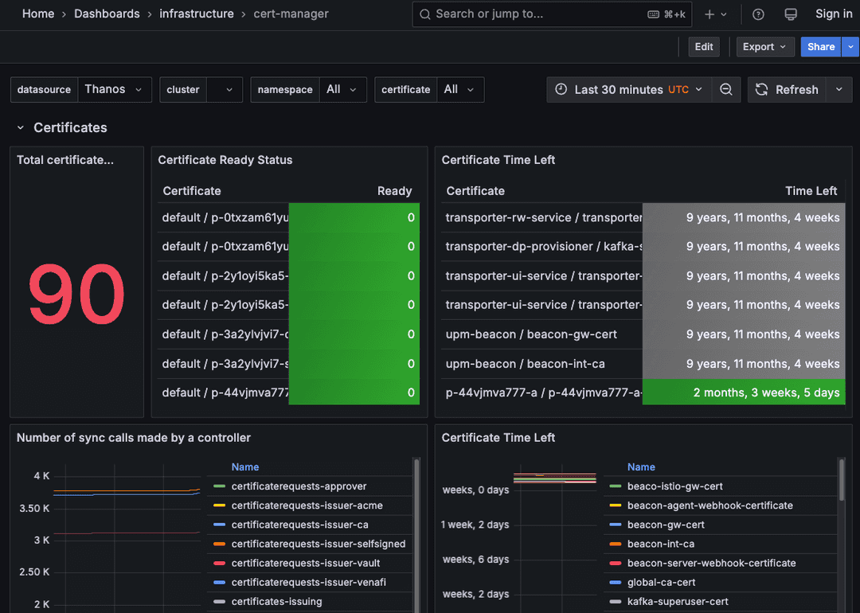The width and height of the screenshot is (860, 613).
Task: Collapse the Certificates row via its chevron
Action: [x=20, y=127]
